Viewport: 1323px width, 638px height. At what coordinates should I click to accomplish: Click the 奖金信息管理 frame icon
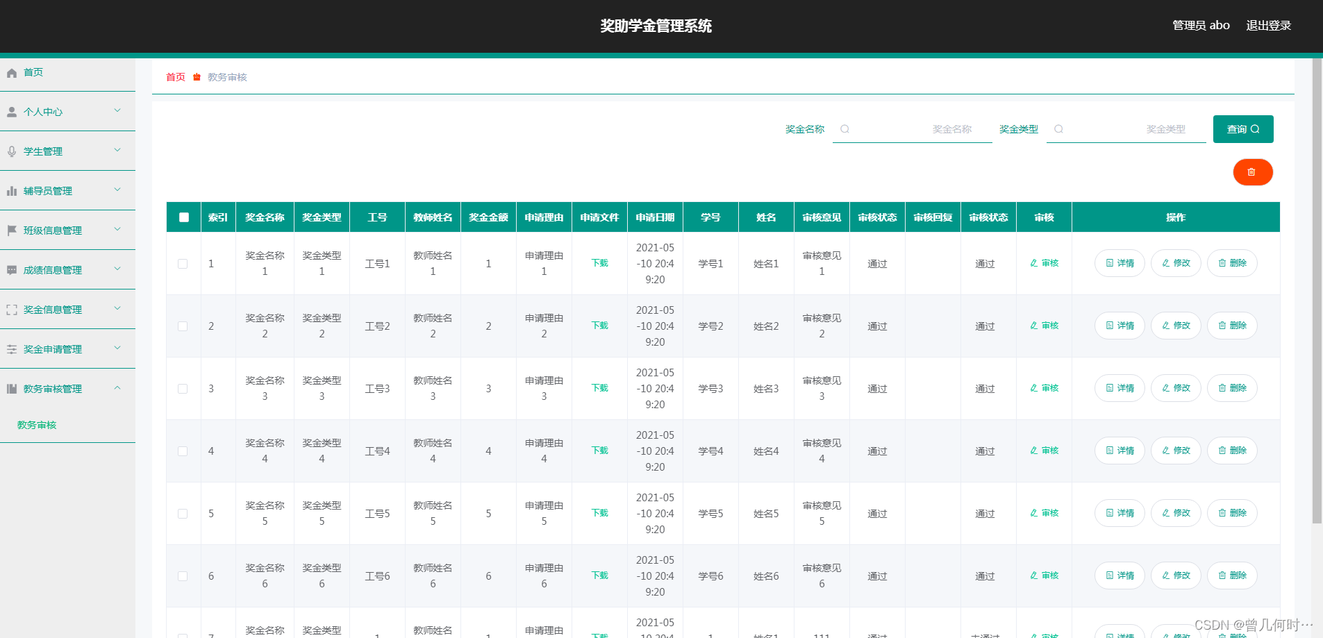(x=12, y=310)
